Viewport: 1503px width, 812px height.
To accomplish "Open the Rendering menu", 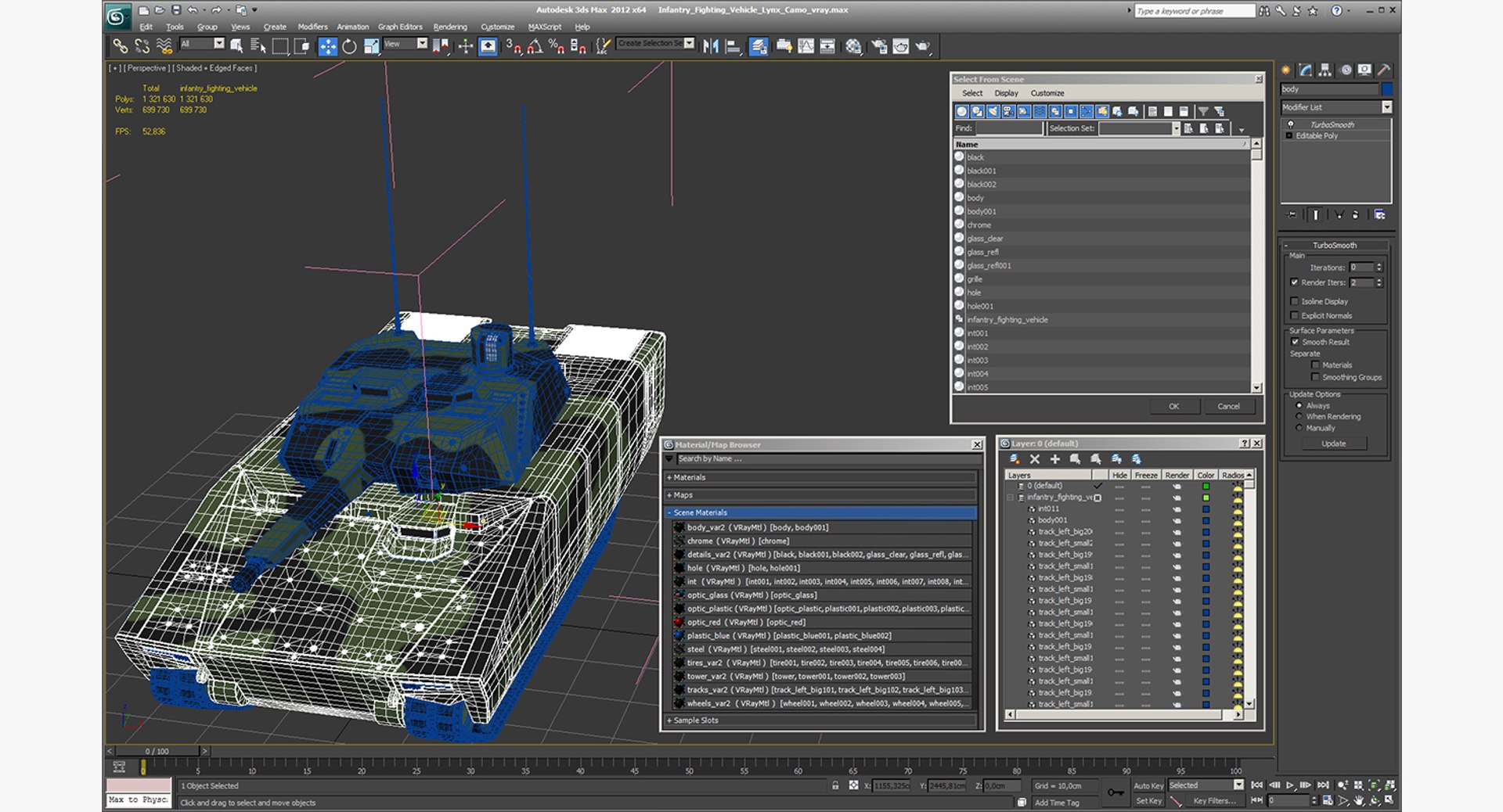I will coord(450,27).
